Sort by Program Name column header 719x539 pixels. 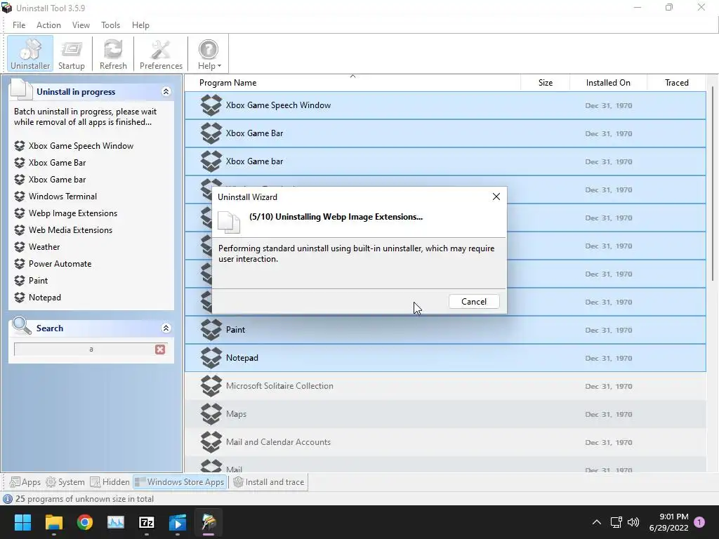pos(352,83)
